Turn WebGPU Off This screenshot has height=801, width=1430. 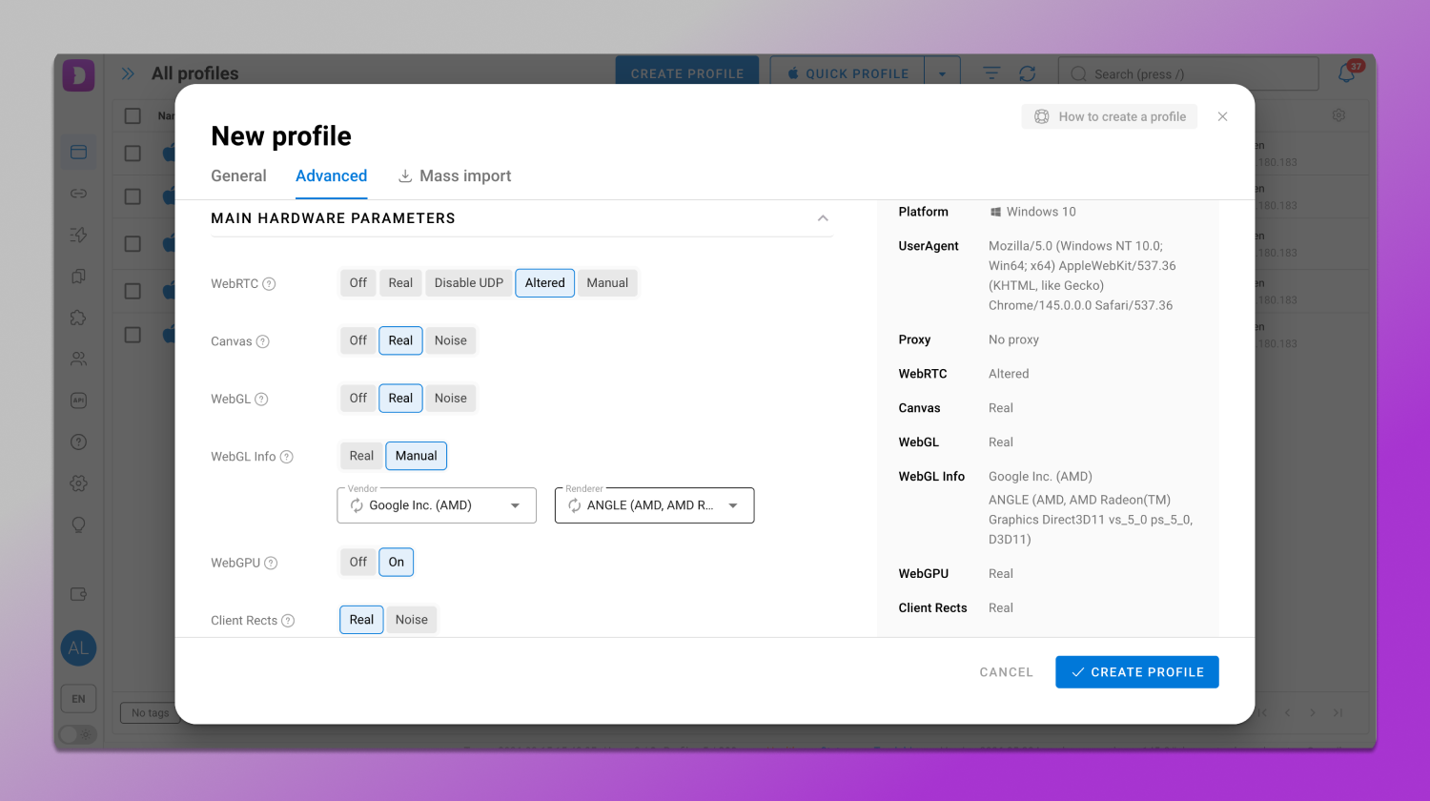coord(357,563)
